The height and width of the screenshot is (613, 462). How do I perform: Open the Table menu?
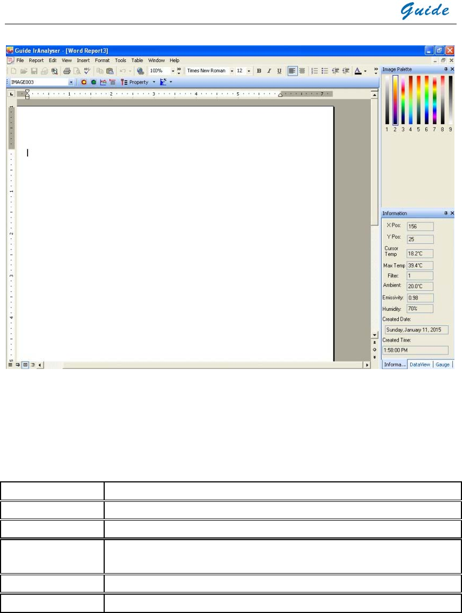pyautogui.click(x=137, y=60)
